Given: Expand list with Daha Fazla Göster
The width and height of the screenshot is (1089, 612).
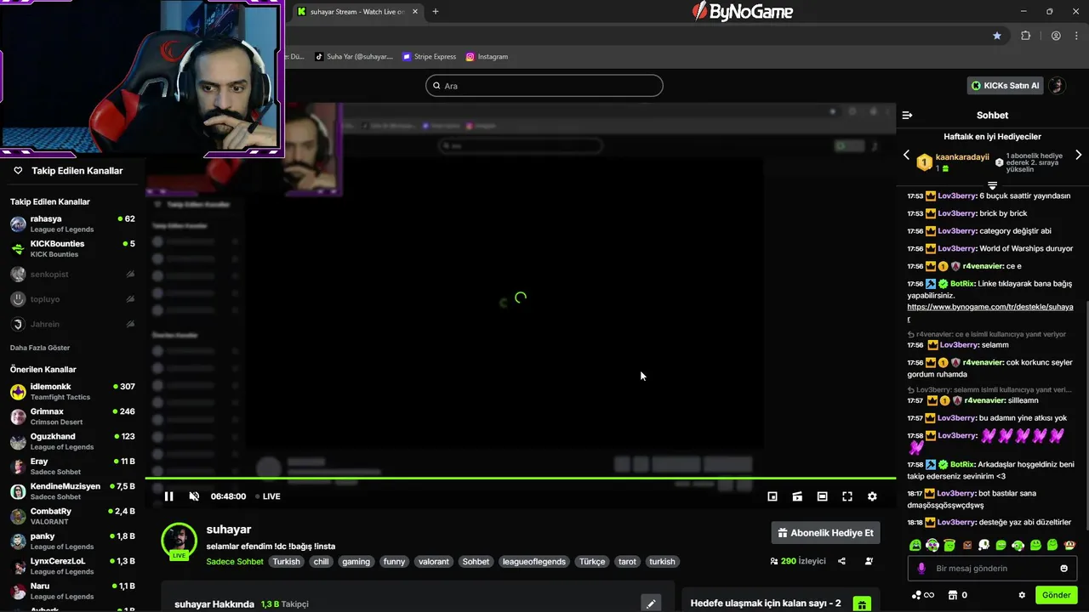Looking at the screenshot, I should (x=40, y=348).
